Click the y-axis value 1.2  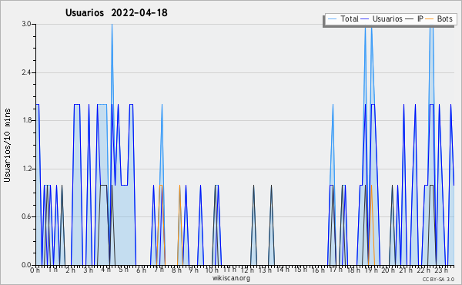pos(26,169)
